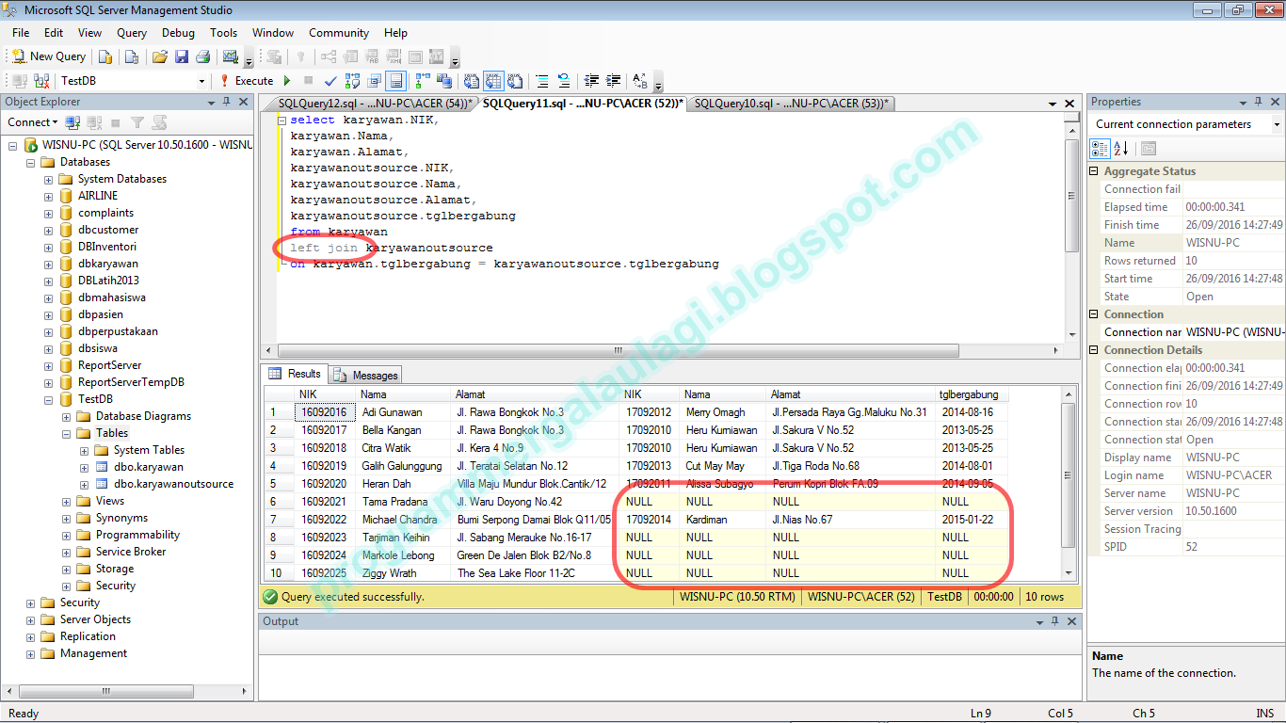This screenshot has width=1286, height=723.
Task: Toggle auto-hide pin on Object Explorer panel
Action: (227, 102)
